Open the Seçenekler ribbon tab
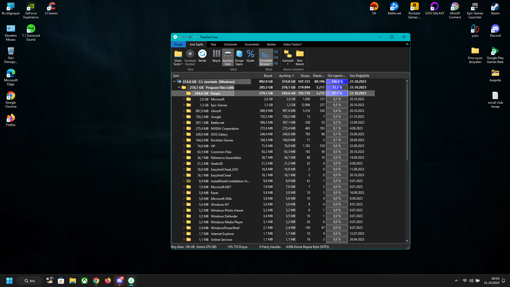This screenshot has width=510, height=287. pyautogui.click(x=252, y=44)
